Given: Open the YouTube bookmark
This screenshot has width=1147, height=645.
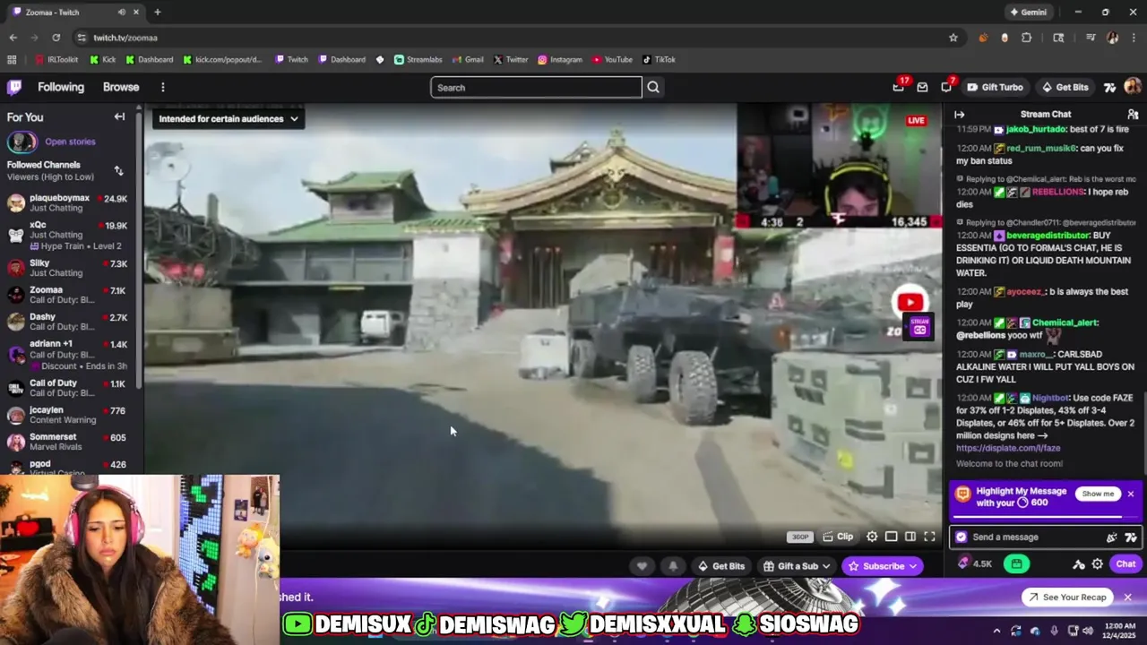Looking at the screenshot, I should (x=612, y=59).
